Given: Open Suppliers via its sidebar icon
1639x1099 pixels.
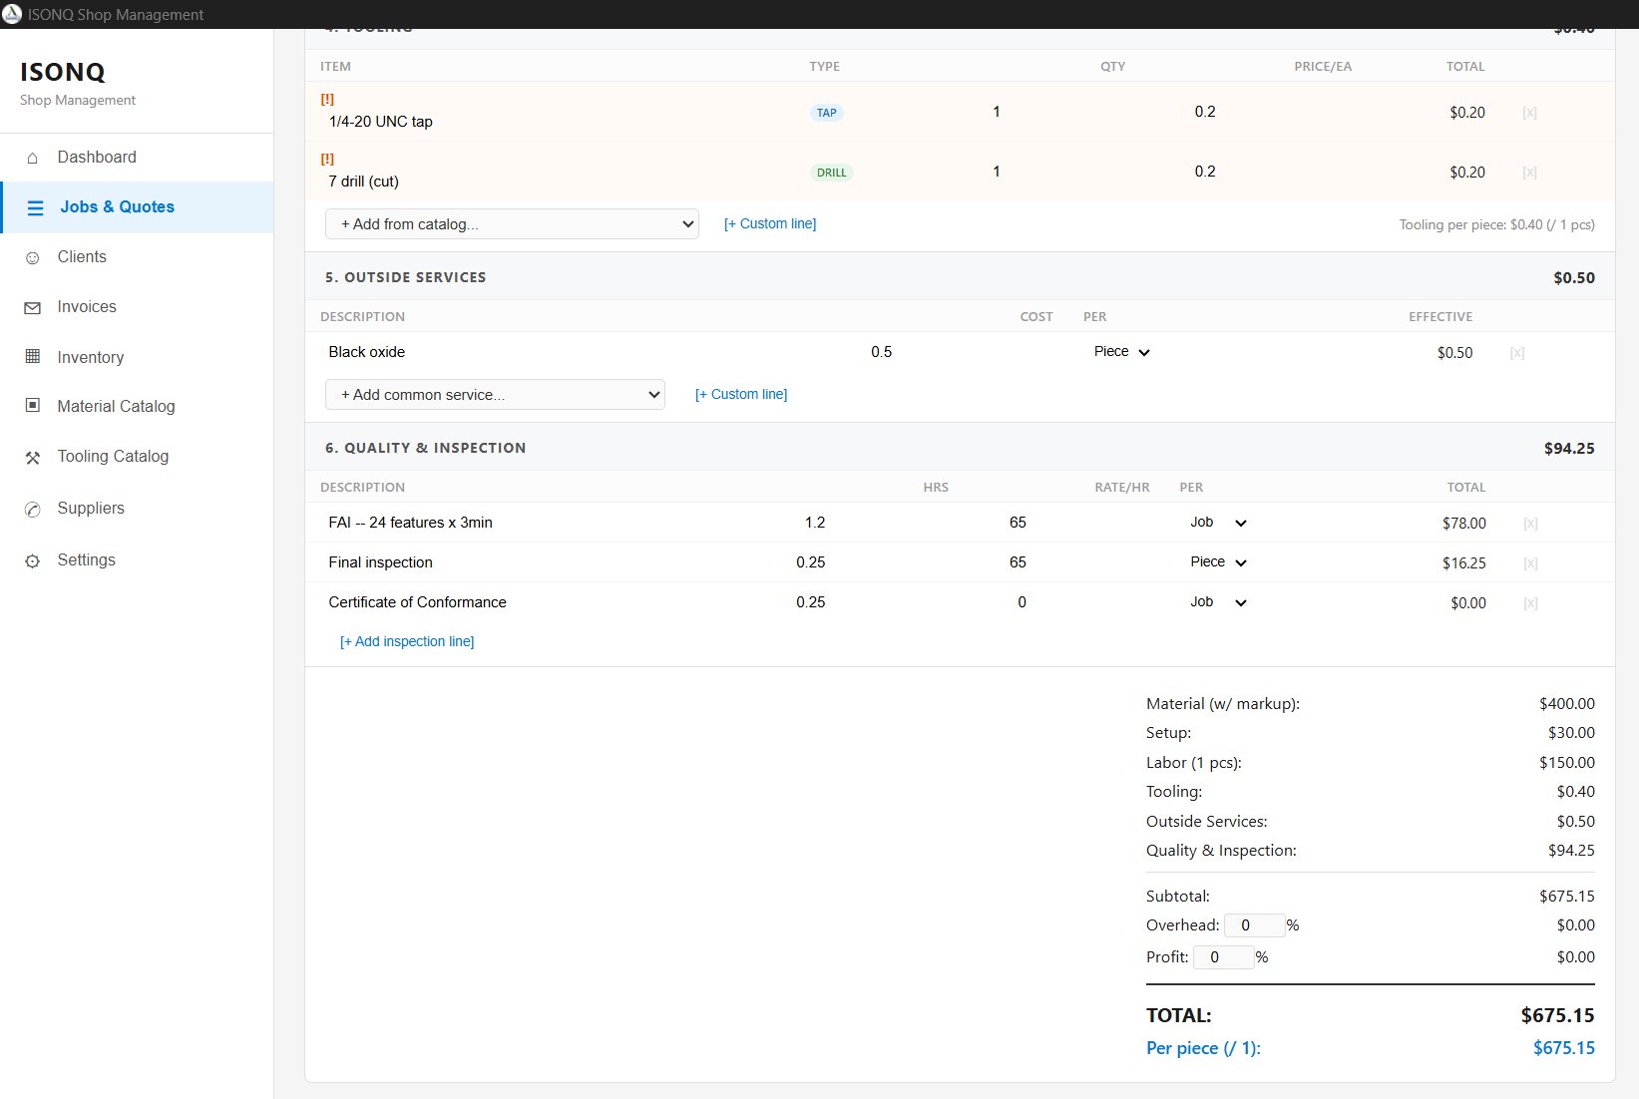Looking at the screenshot, I should click(x=33, y=509).
